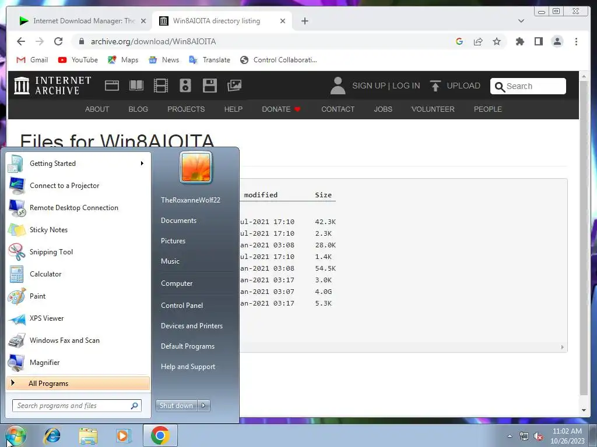
Task: Click the Google icon in address bar
Action: [x=459, y=41]
